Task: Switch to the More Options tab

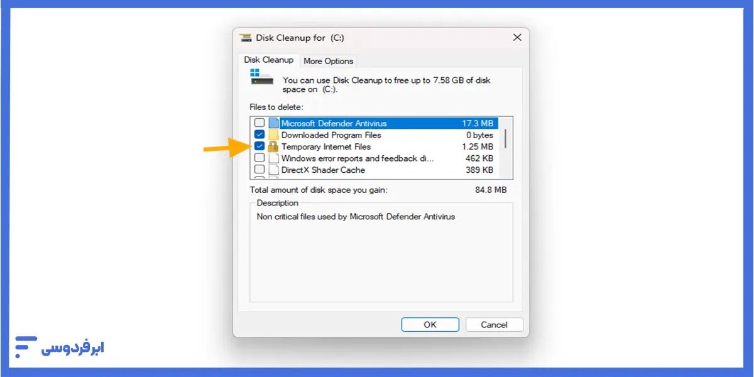Action: (x=328, y=61)
